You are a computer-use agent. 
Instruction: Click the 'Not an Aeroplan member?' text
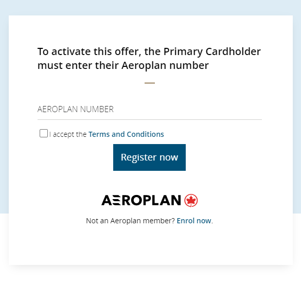(x=130, y=221)
